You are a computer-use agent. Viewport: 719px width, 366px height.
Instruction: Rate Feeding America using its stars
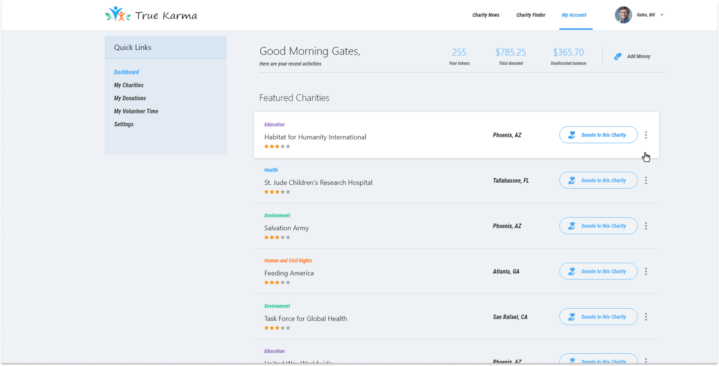click(277, 282)
